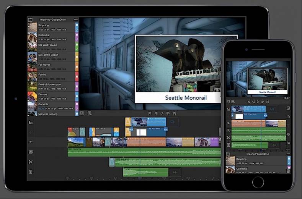Toggle purple color tag checkbox for Gondola
The height and width of the screenshot is (199, 302).
[x=77, y=106]
